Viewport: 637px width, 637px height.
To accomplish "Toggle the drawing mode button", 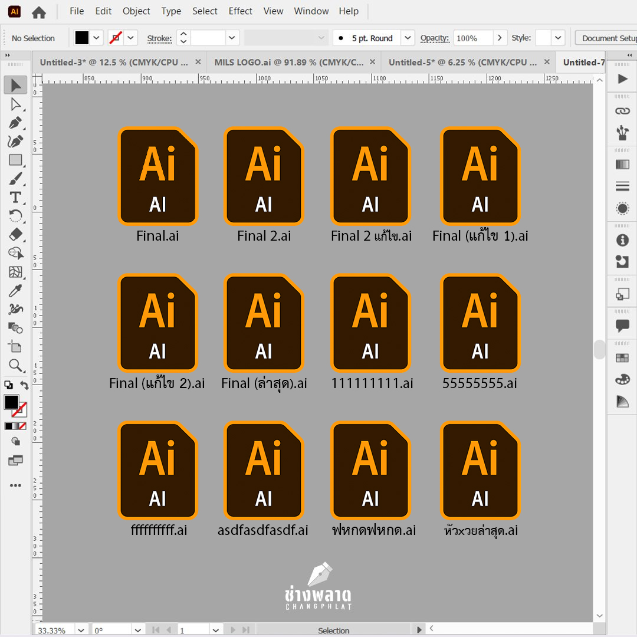I will click(x=15, y=441).
